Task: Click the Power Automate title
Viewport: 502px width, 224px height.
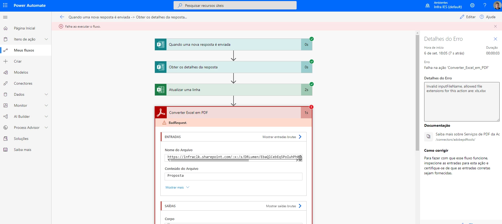Action: [x=30, y=5]
